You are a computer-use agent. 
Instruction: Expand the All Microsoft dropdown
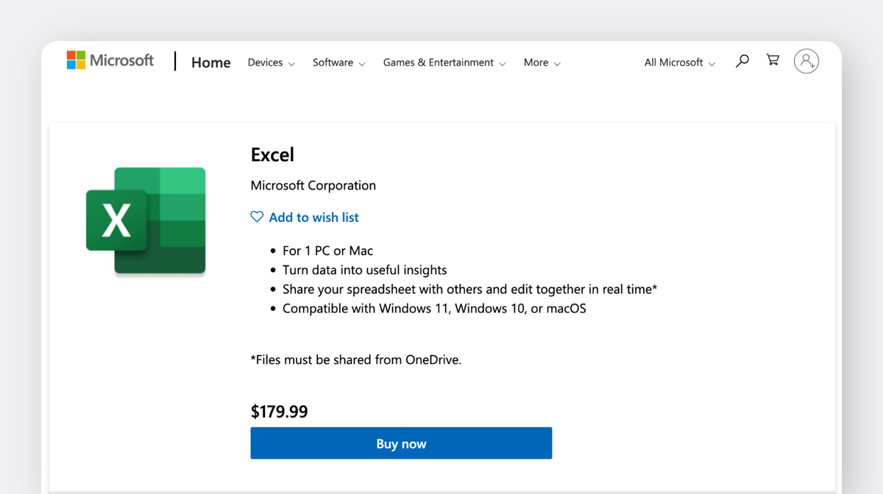coord(678,62)
